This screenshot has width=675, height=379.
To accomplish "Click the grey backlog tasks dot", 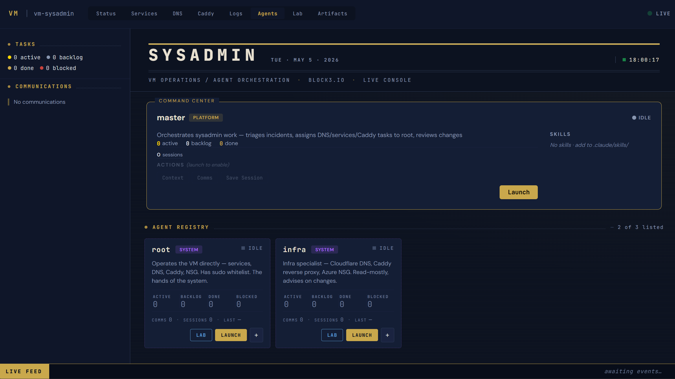I will (48, 57).
